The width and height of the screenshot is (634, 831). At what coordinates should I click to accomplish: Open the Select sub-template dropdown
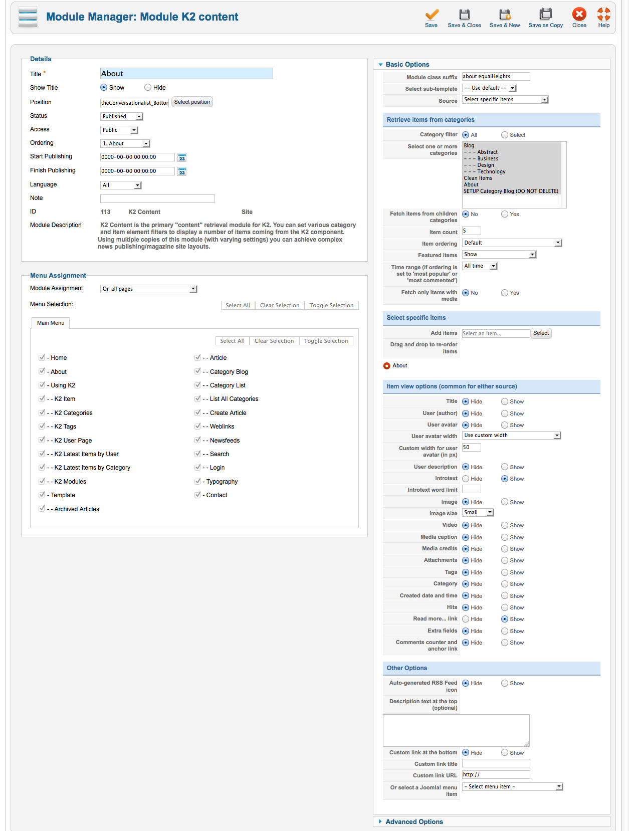(489, 88)
